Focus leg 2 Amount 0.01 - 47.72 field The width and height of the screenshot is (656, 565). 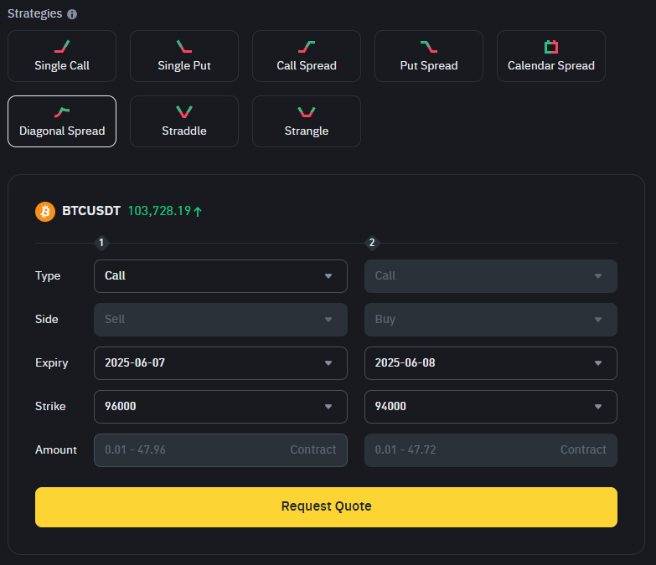491,450
